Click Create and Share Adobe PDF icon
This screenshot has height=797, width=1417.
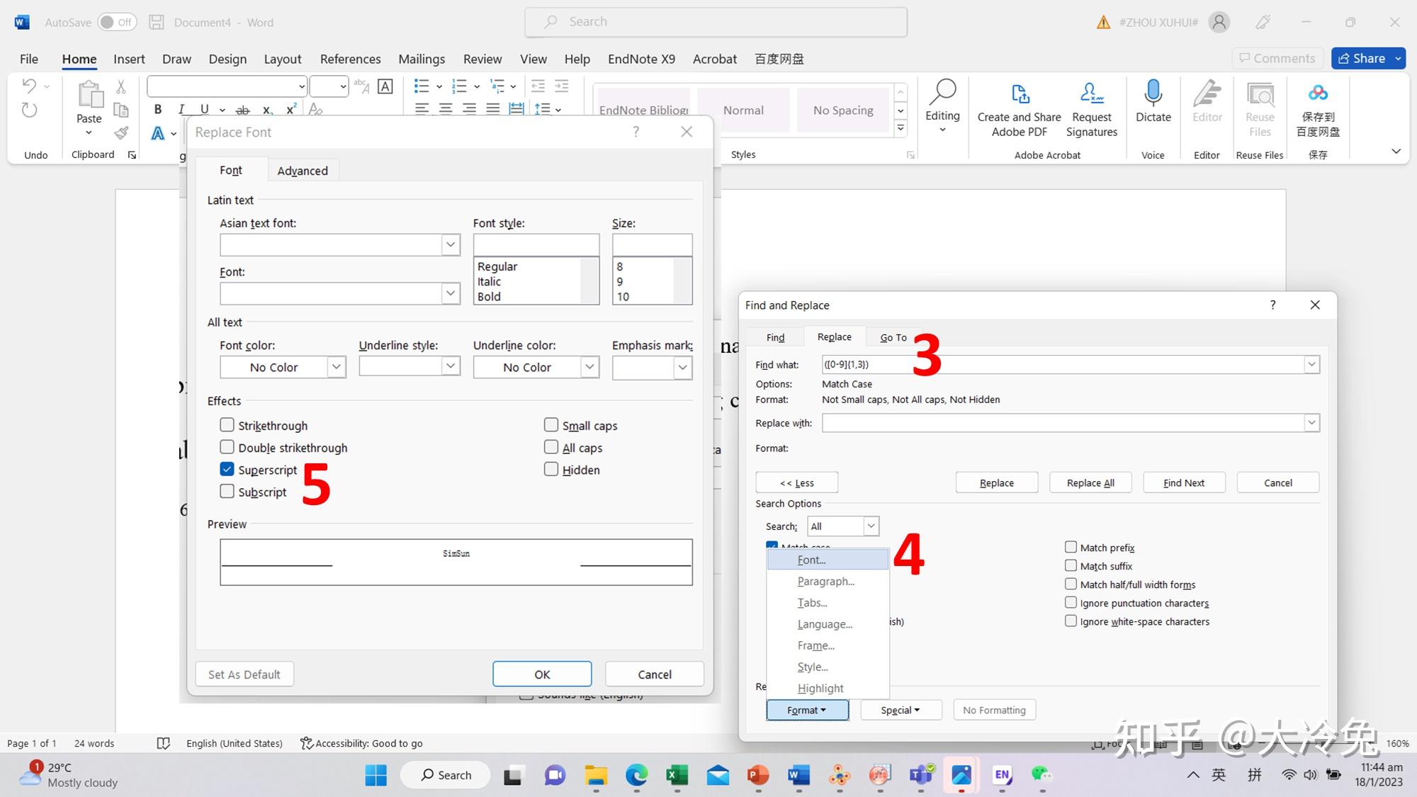point(1019,94)
